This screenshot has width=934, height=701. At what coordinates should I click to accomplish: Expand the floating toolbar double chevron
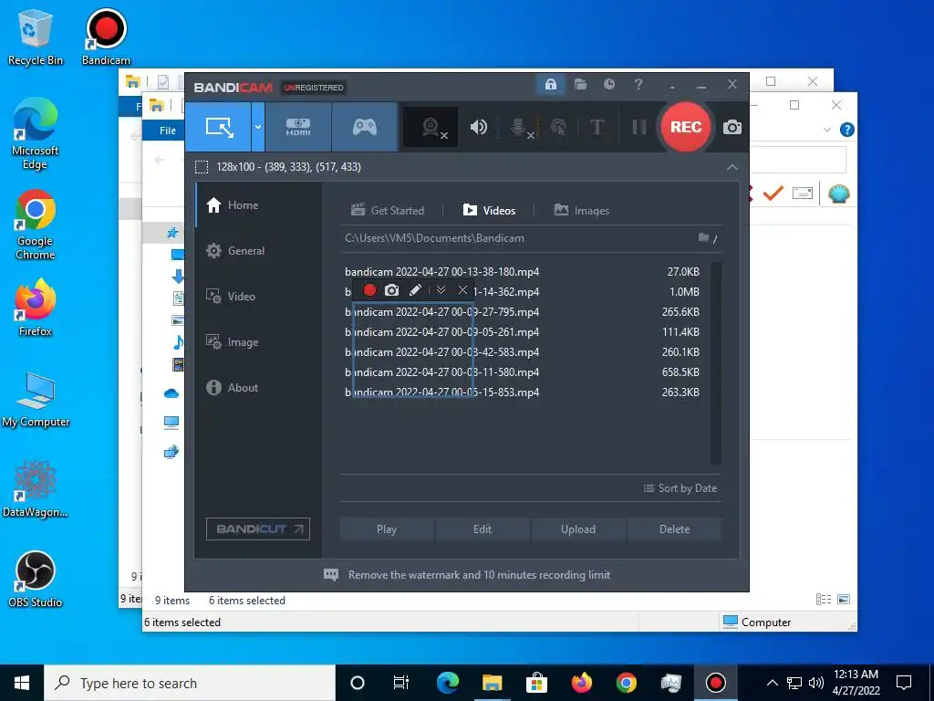coord(441,290)
